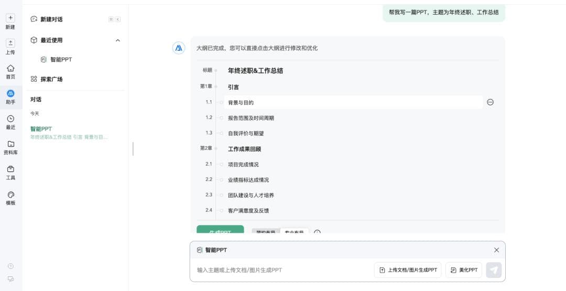Click the 美化PPT button
Viewport: 566px width, 291px height.
coord(463,270)
